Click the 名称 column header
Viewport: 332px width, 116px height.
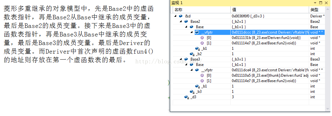coord(202,10)
